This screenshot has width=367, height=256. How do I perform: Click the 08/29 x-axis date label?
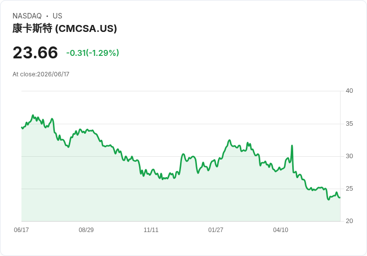coord(86,230)
